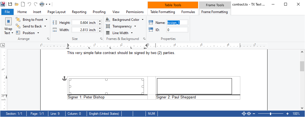
Task: Open a file with the folder icon
Action: tap(17, 4)
